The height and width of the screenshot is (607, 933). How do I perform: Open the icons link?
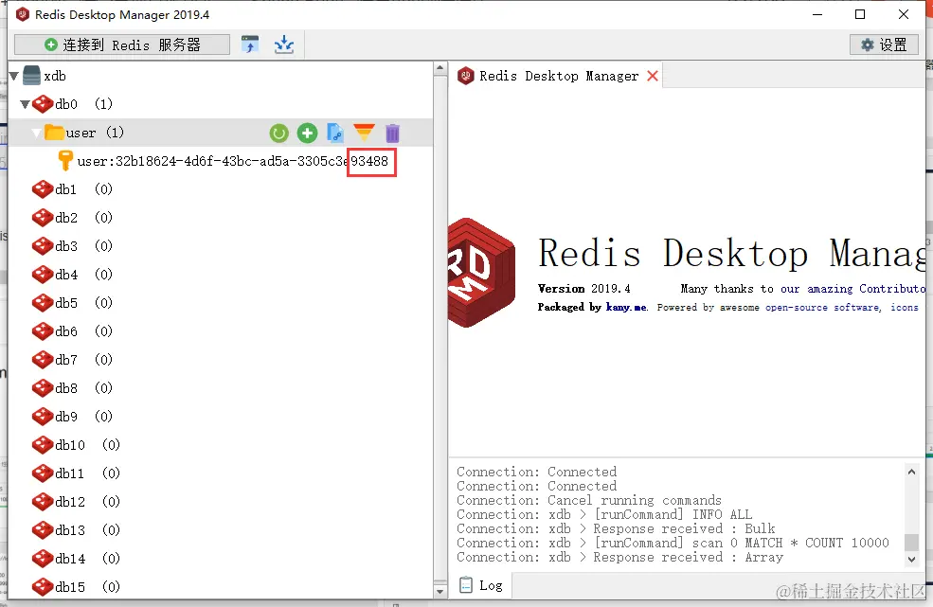click(905, 307)
